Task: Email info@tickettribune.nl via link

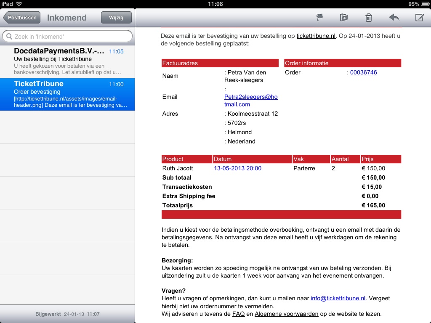Action: 338,298
